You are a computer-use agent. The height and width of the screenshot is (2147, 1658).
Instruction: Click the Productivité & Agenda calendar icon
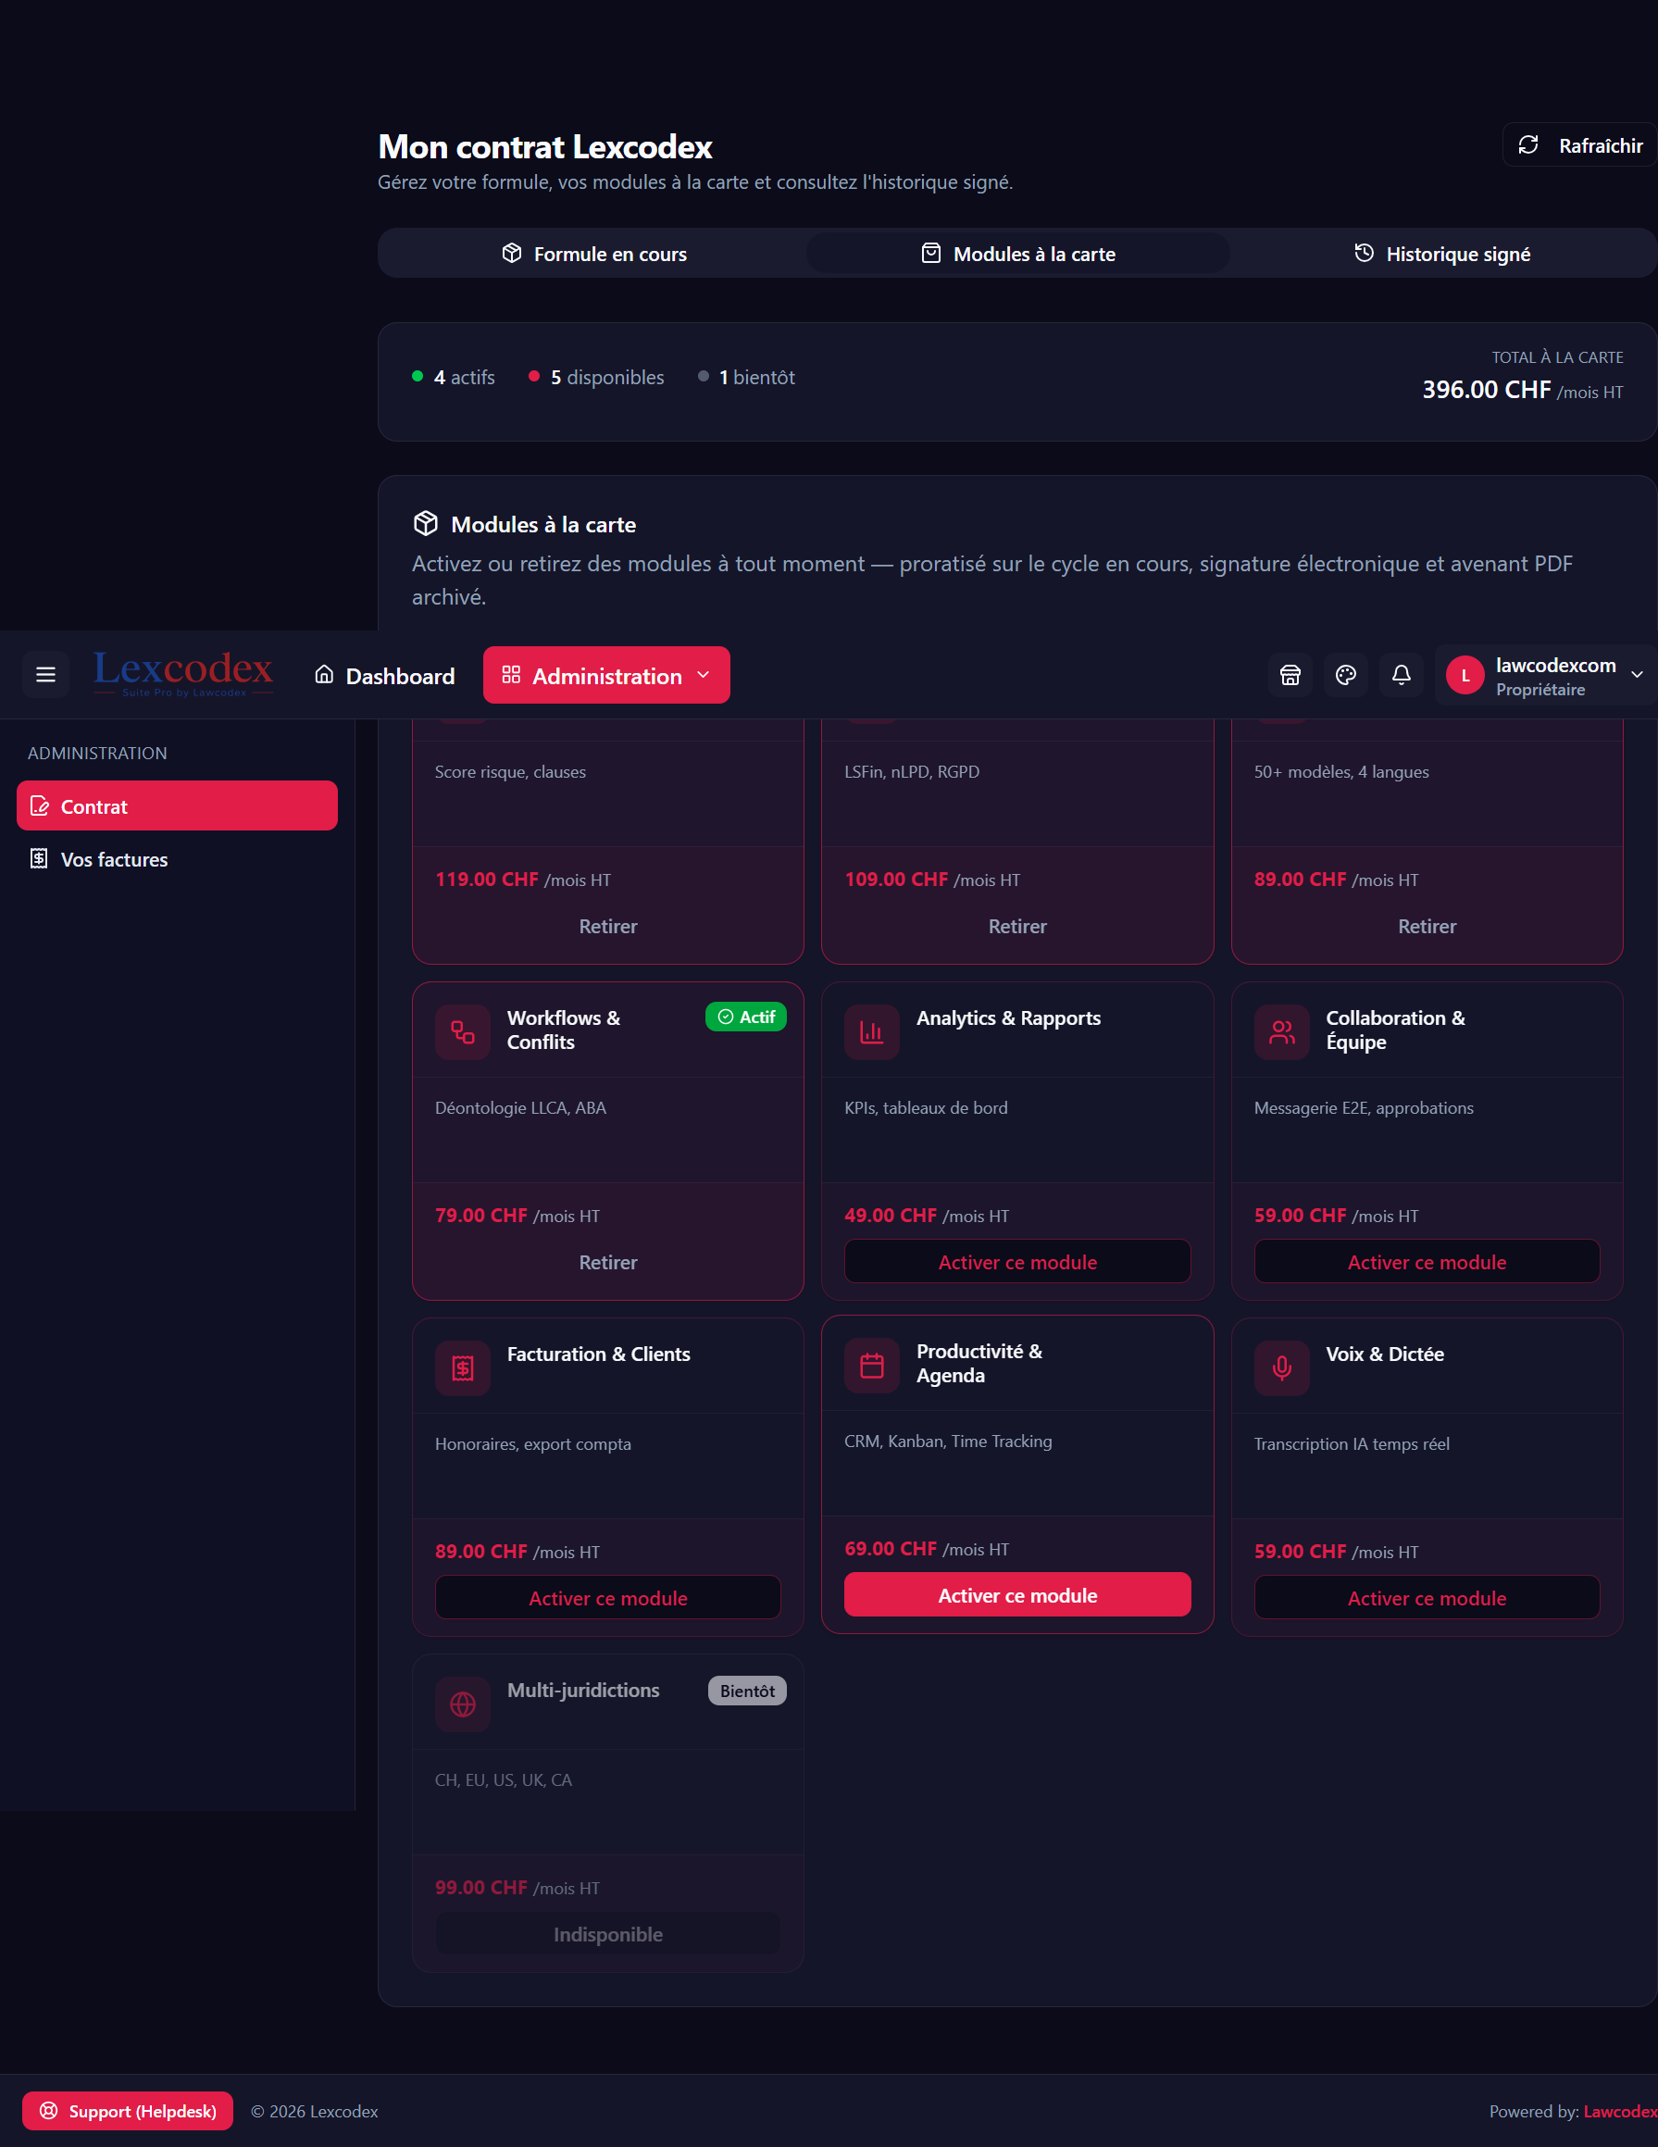[x=872, y=1366]
